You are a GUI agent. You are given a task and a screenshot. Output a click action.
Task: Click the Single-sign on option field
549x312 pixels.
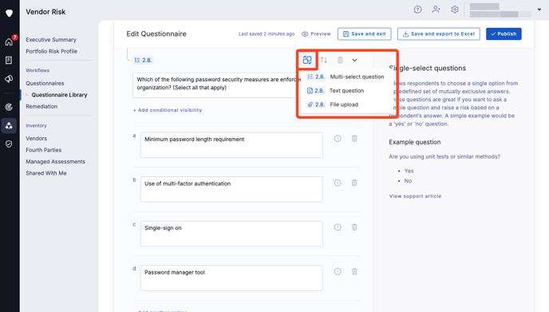click(231, 234)
